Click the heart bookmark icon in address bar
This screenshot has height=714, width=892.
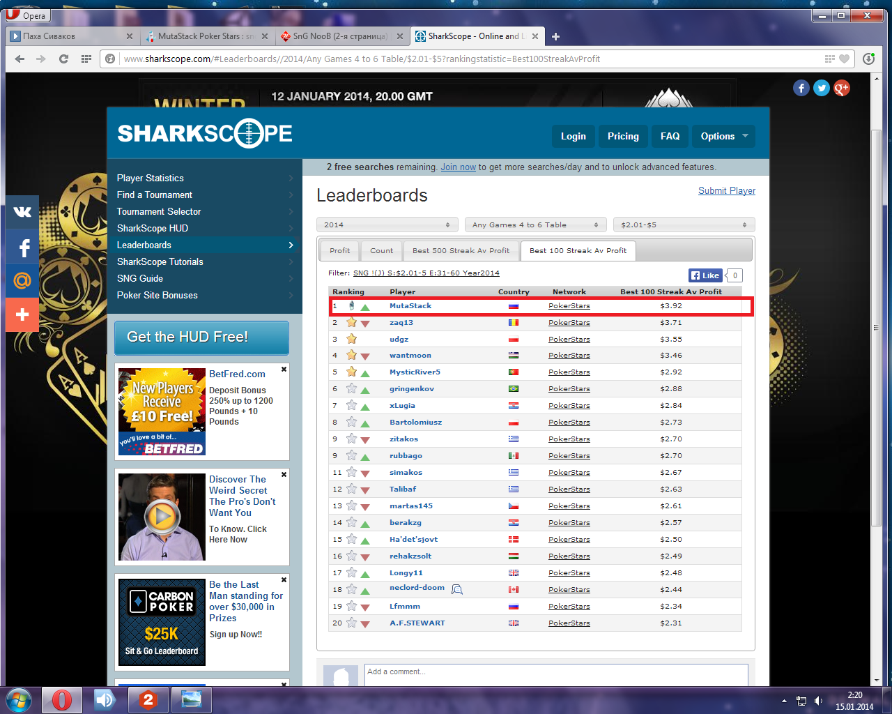click(844, 59)
